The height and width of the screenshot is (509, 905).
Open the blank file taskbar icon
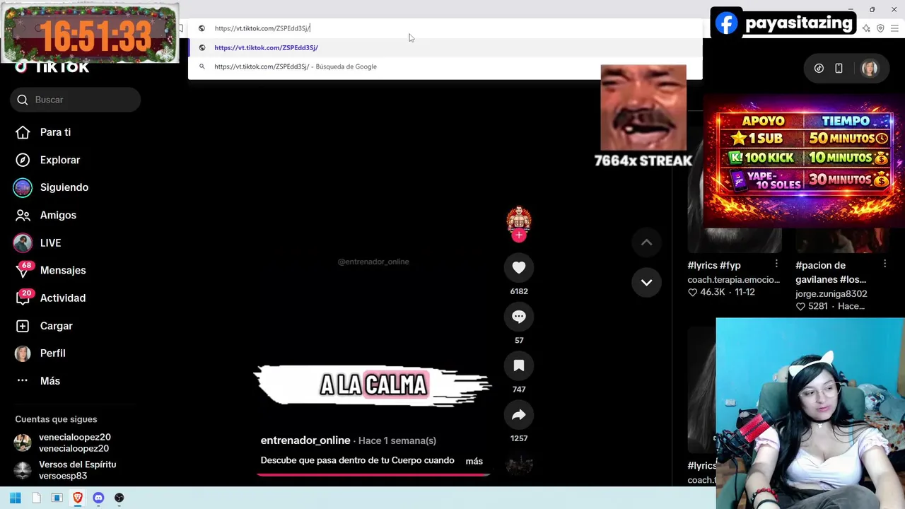36,498
